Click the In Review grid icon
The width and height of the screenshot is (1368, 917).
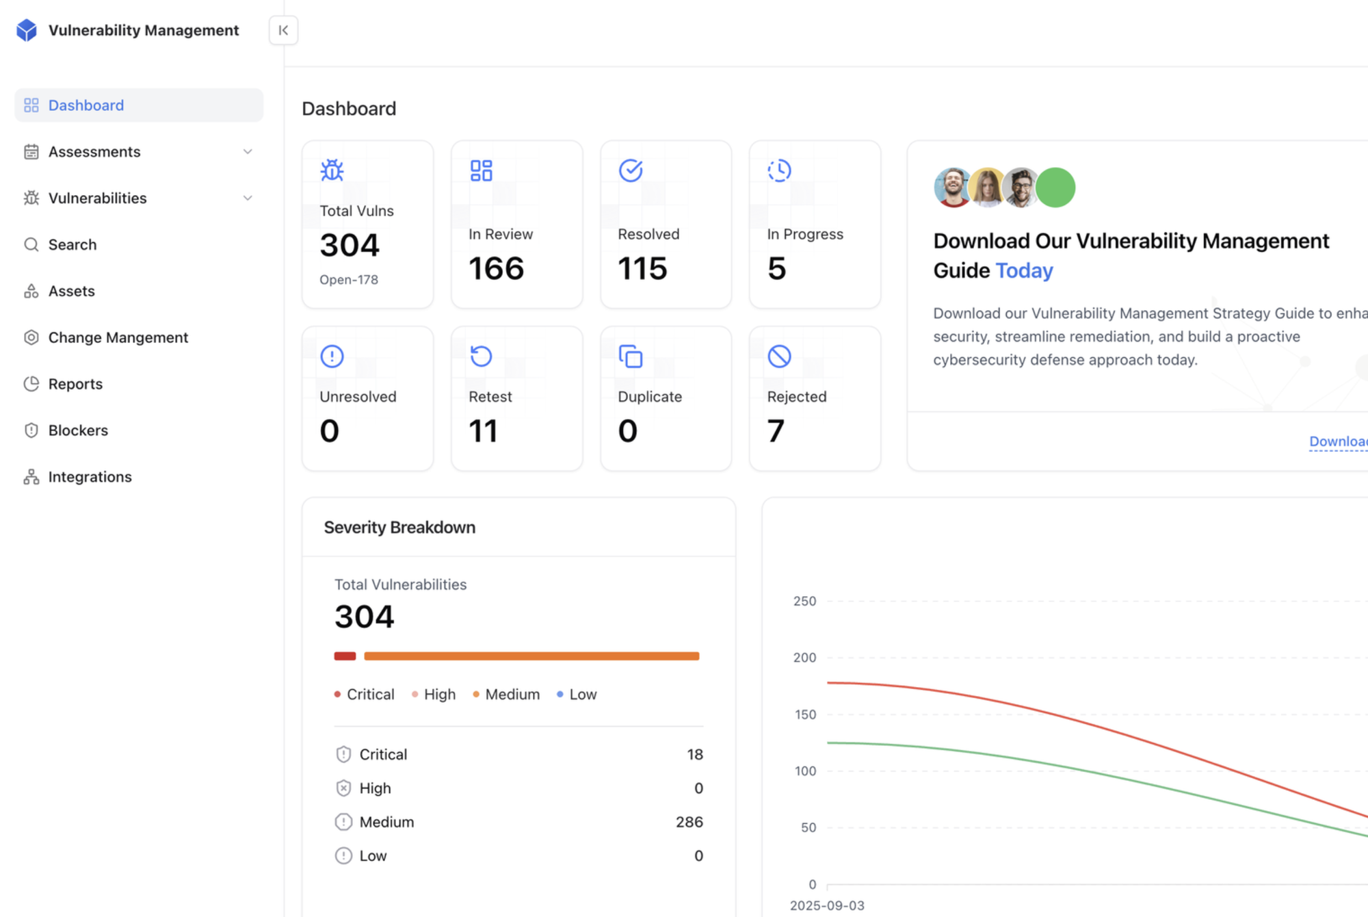point(482,170)
